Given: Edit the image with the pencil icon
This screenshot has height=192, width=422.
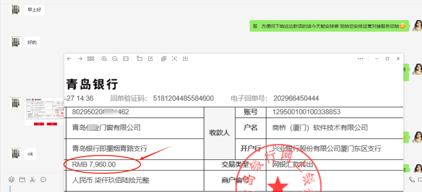Looking at the screenshot, I should 150,59.
